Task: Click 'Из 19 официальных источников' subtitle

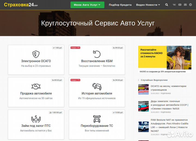Action: coord(97,98)
